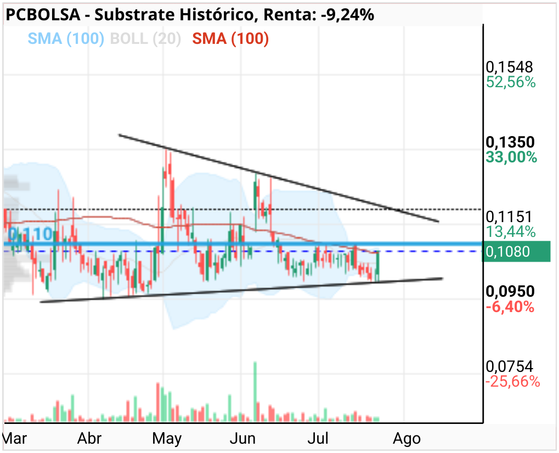Click the BOLL (20) legend label
This screenshot has height=453, width=559.
pyautogui.click(x=145, y=38)
